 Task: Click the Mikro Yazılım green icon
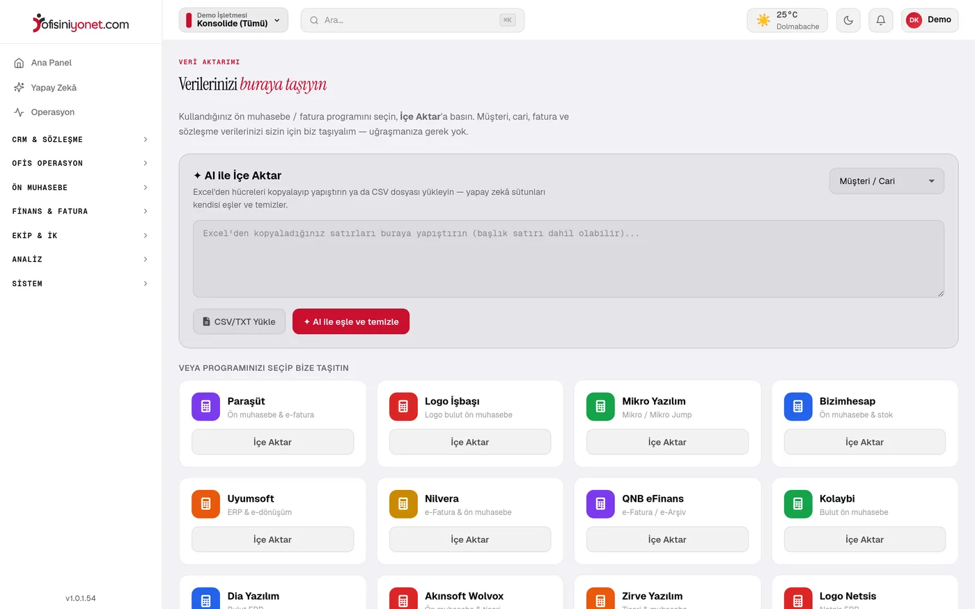(x=600, y=406)
